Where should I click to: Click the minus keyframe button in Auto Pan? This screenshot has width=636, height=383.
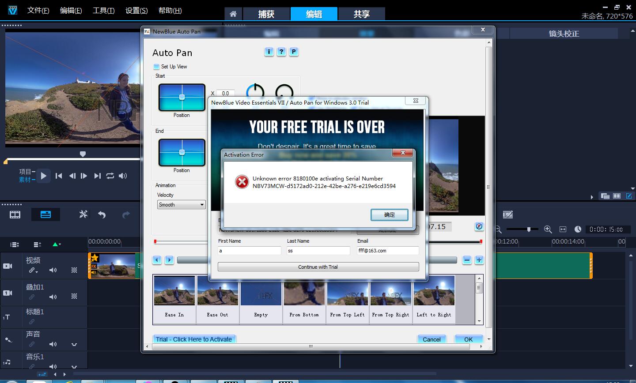coord(467,260)
